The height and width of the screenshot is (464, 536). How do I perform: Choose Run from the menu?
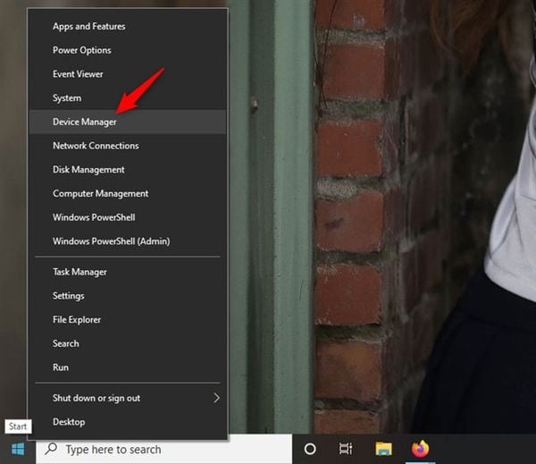61,367
